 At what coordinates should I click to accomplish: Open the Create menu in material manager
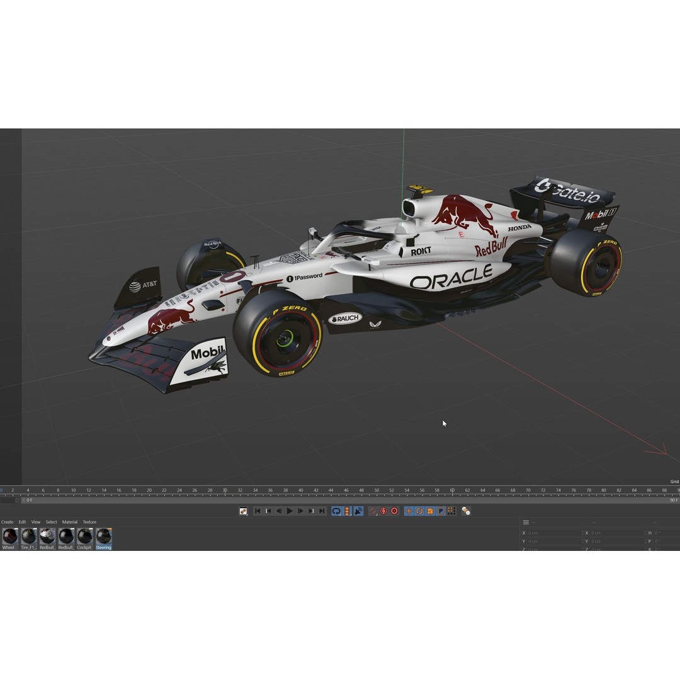tap(8, 522)
